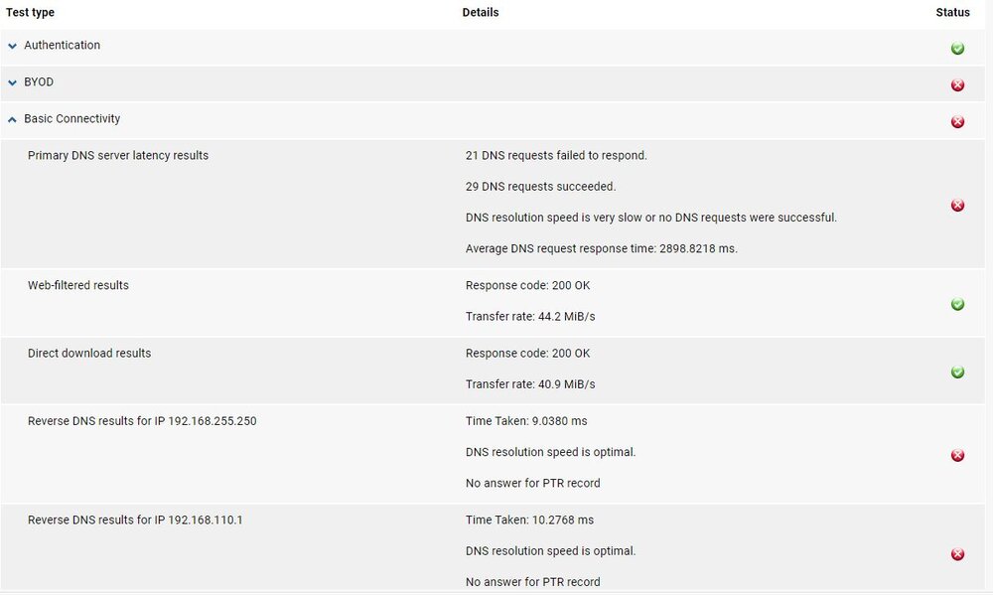Viewport: 993px width, 595px height.
Task: Click the red Basic Connectivity status icon
Action: point(957,121)
